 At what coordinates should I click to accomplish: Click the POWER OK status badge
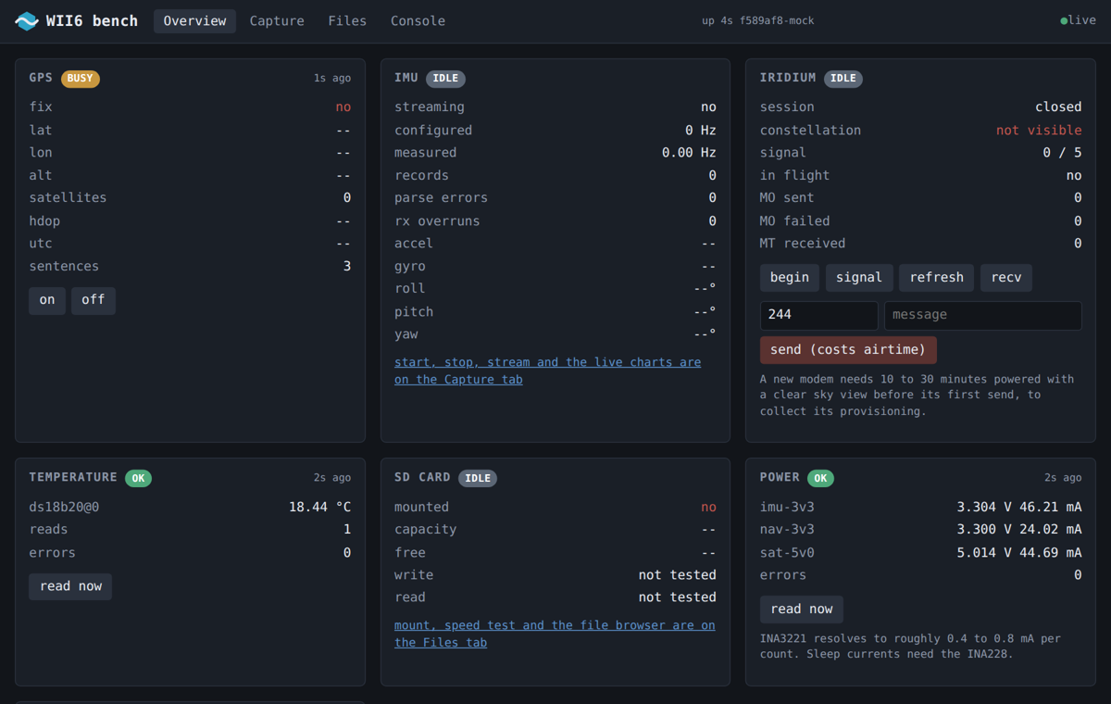[820, 479]
